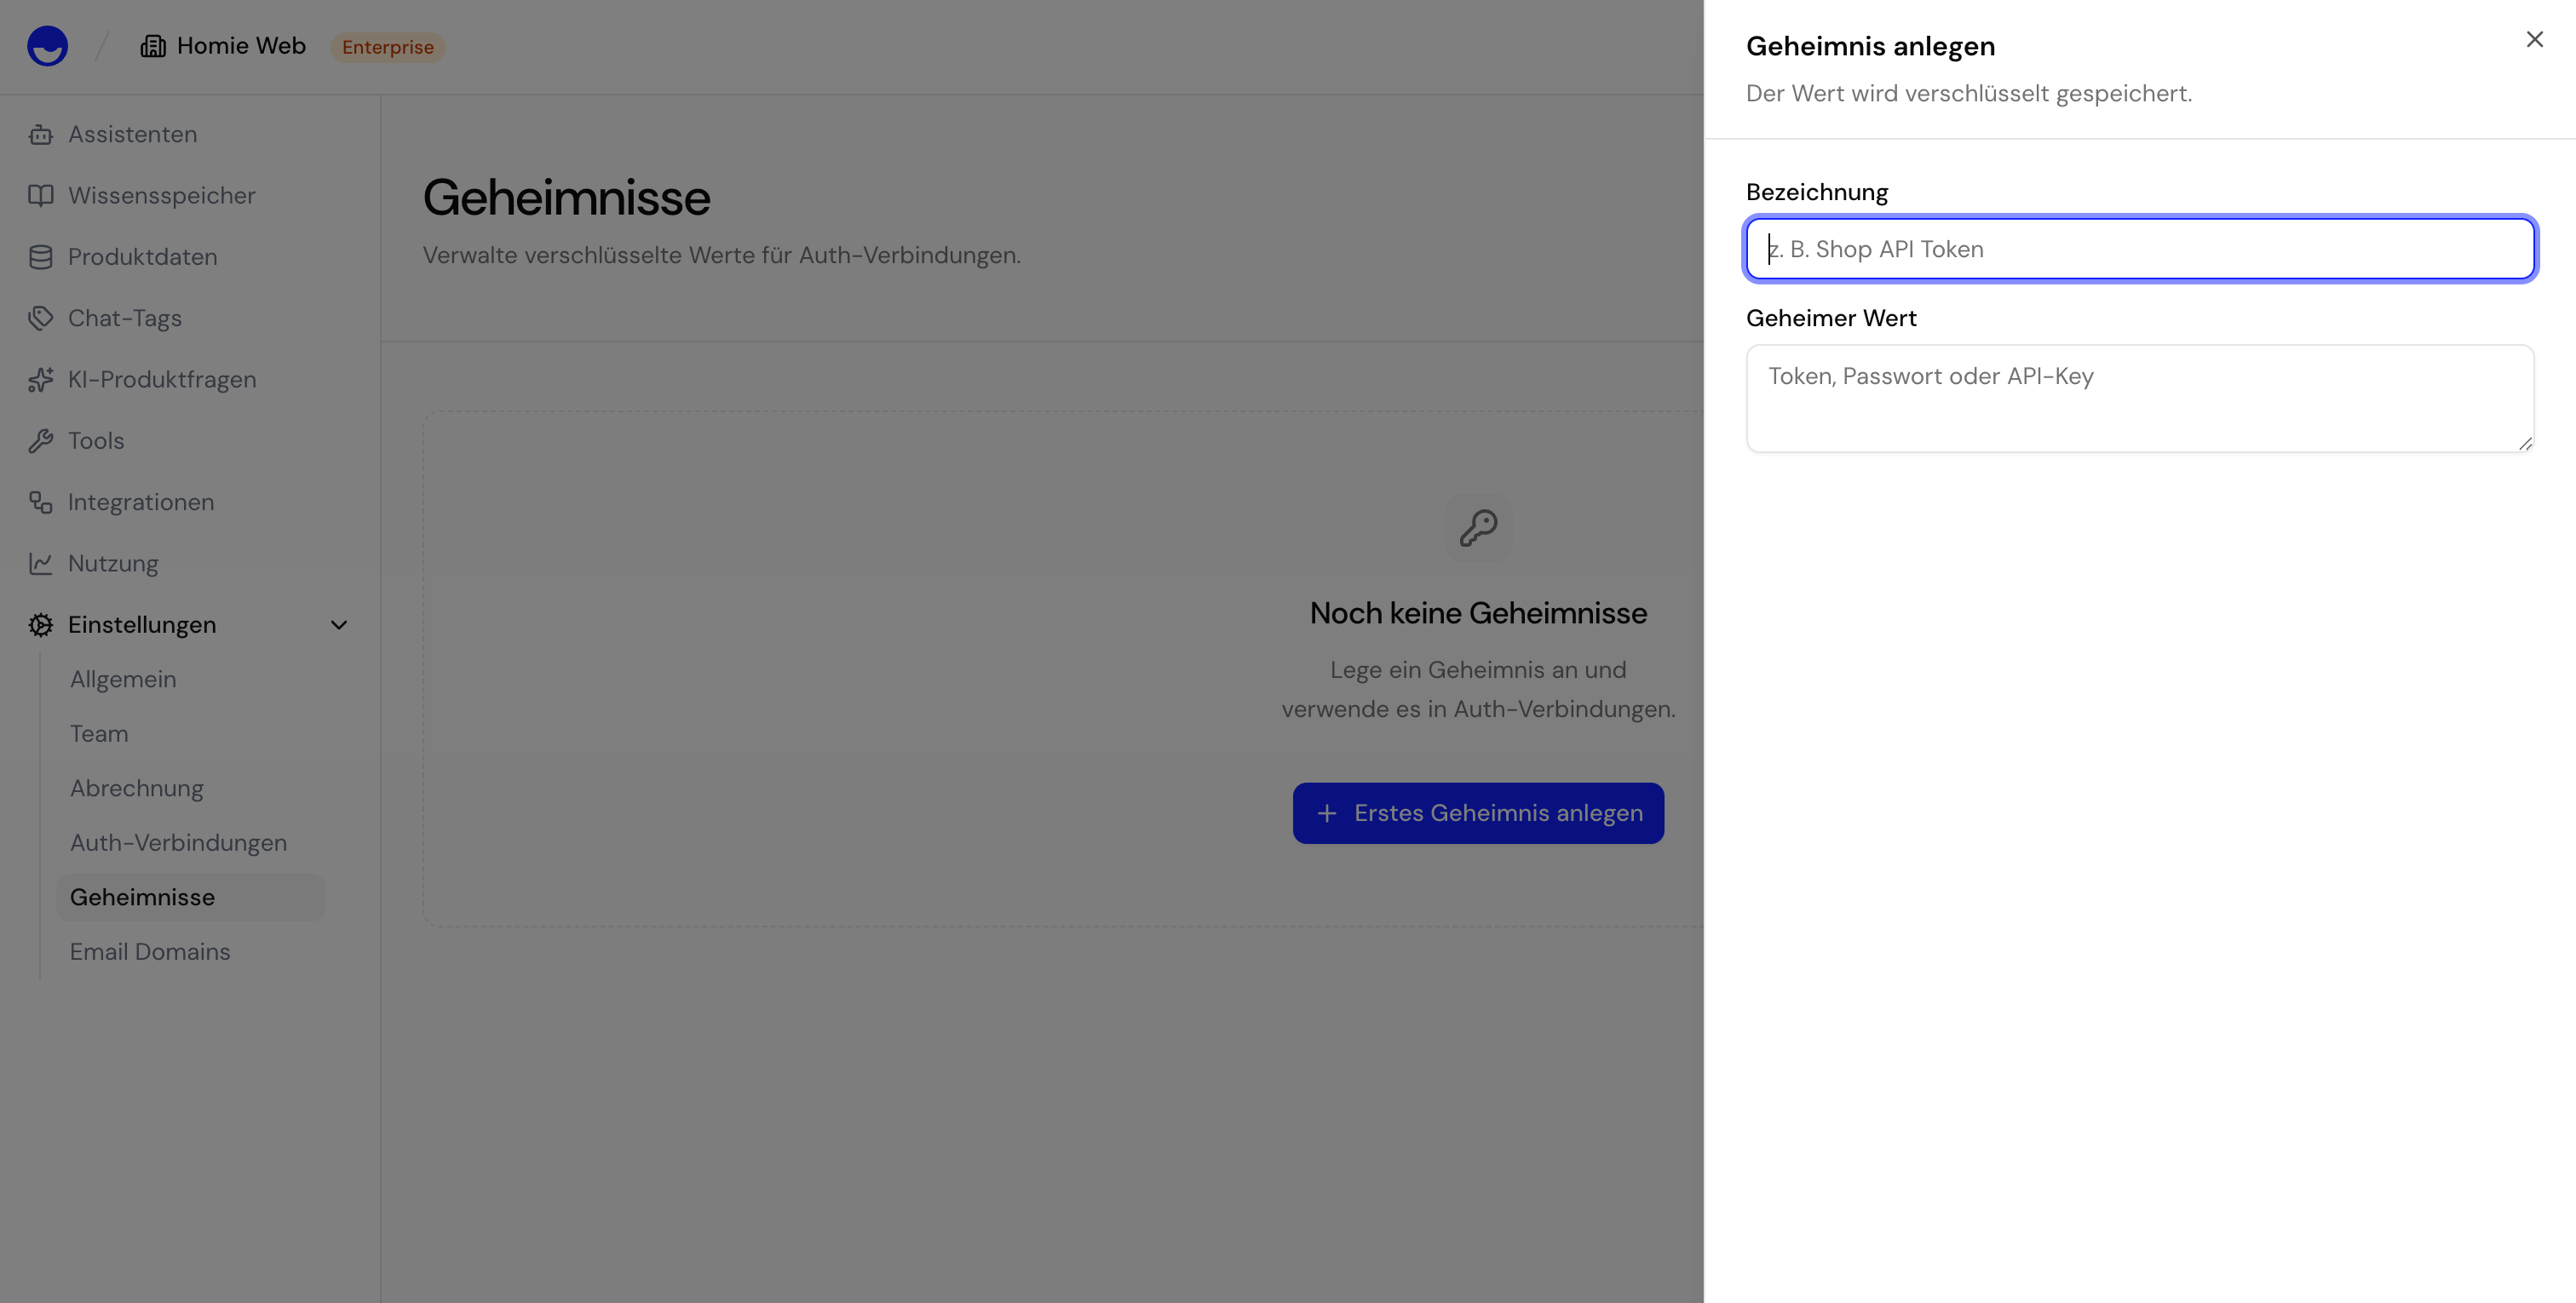
Task: Click the key icon in empty state
Action: tap(1478, 527)
